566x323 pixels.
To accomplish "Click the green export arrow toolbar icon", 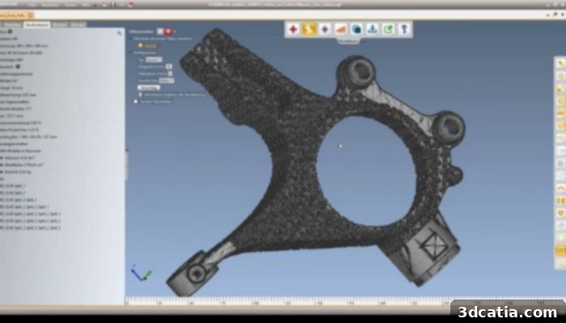I will point(388,29).
